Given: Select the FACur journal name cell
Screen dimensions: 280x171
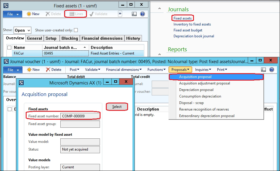Looking at the screenshot, I should [27, 53].
